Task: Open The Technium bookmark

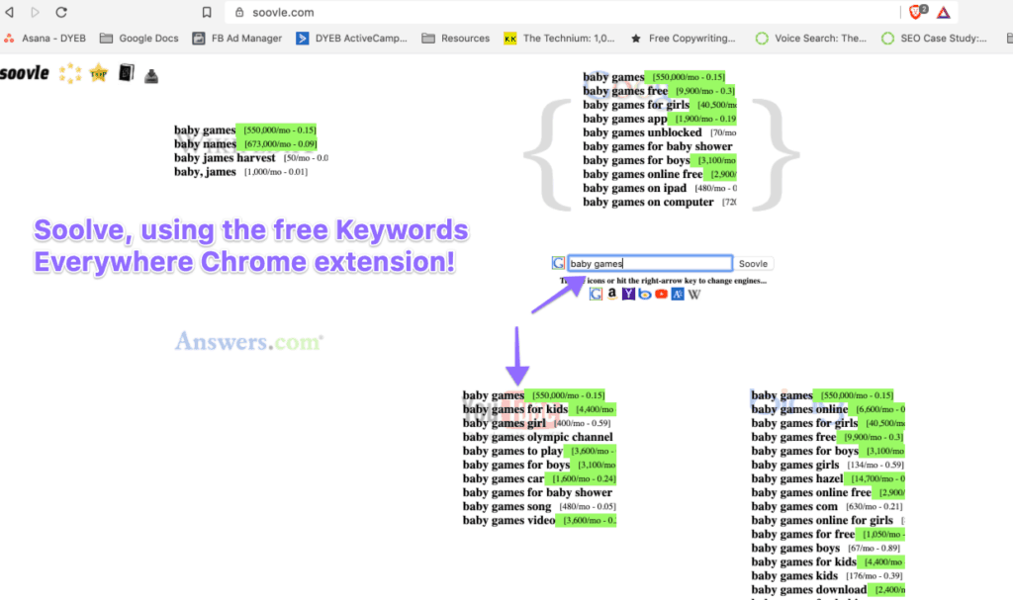Action: click(x=560, y=39)
